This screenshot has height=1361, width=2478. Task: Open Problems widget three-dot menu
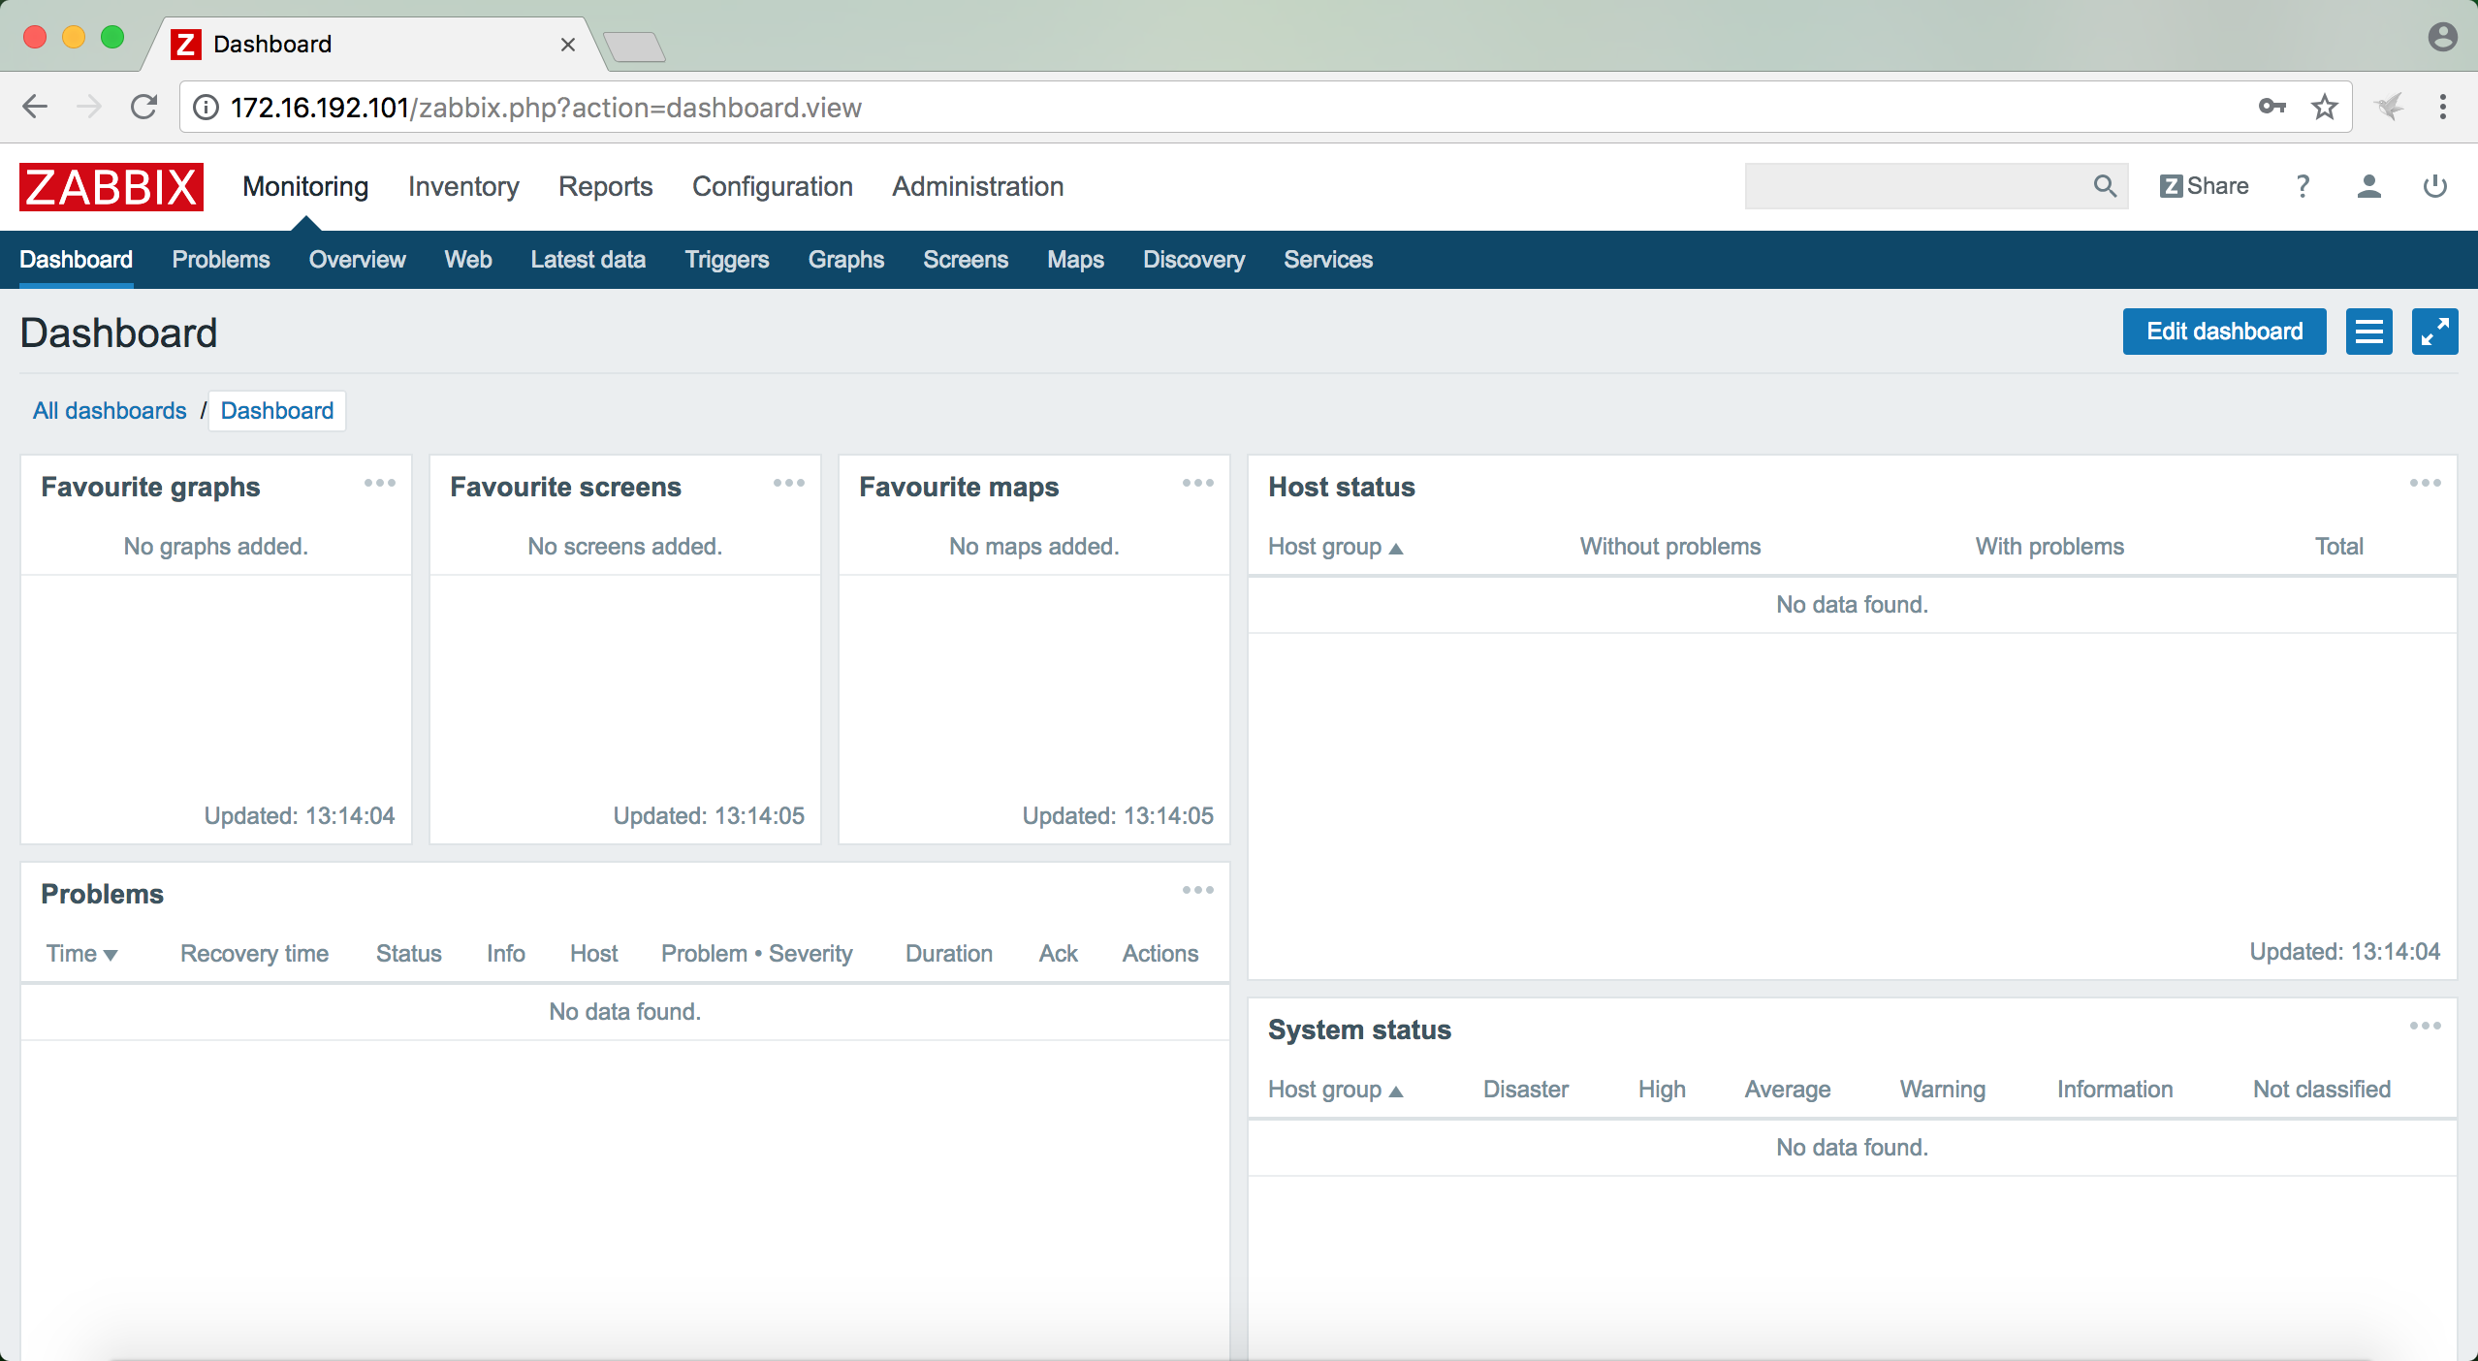1197,890
